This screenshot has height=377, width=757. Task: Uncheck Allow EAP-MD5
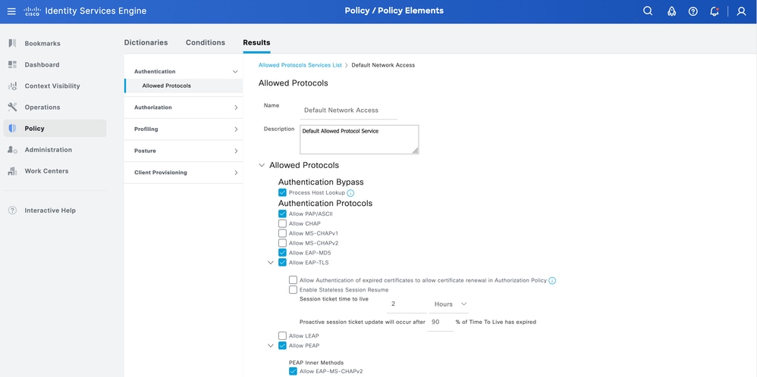click(x=282, y=253)
